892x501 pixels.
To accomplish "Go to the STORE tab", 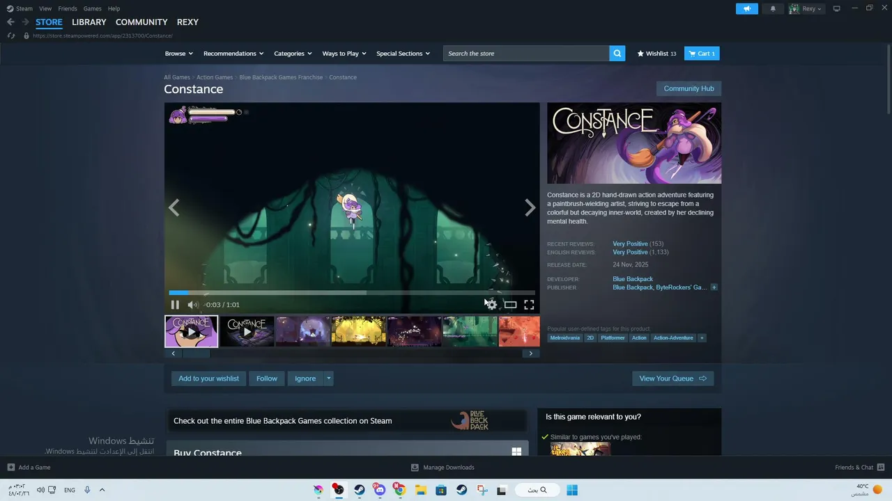I will pyautogui.click(x=49, y=22).
